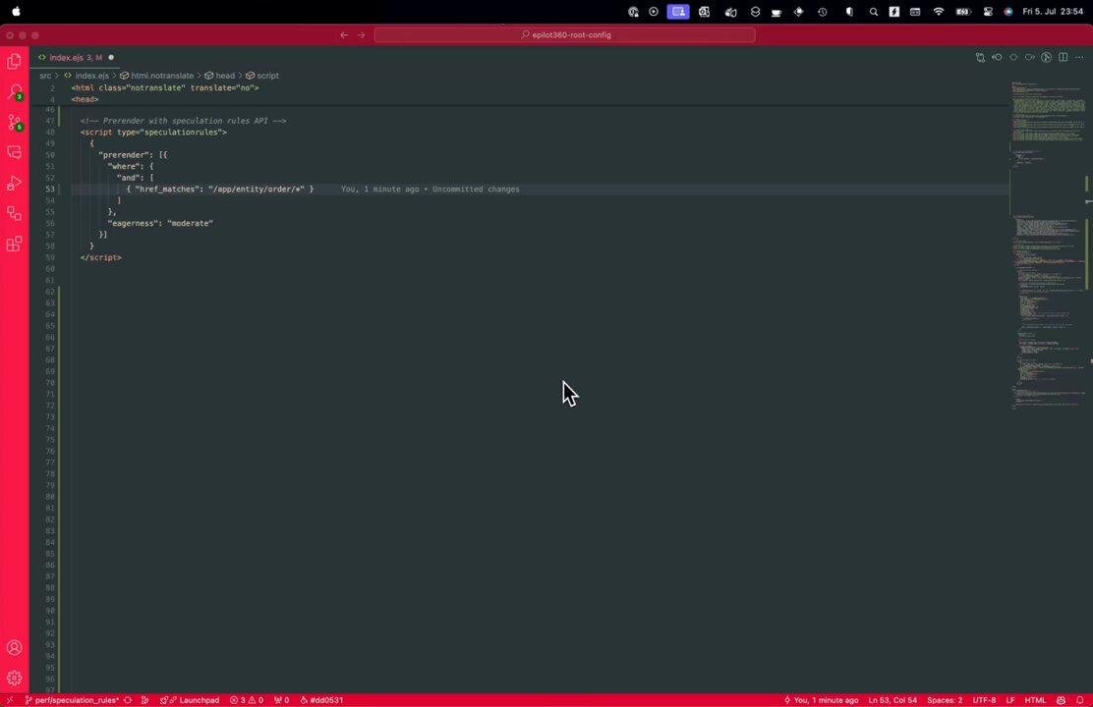Show the errors and warnings count
The height and width of the screenshot is (707, 1093).
[247, 700]
